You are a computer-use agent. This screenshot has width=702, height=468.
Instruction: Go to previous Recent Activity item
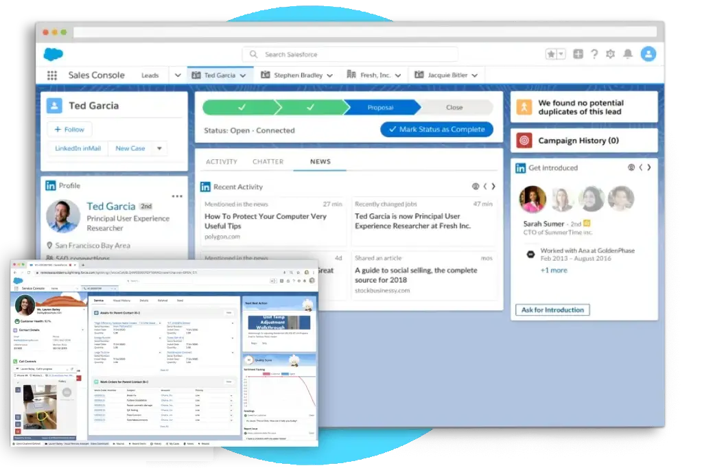pos(485,186)
